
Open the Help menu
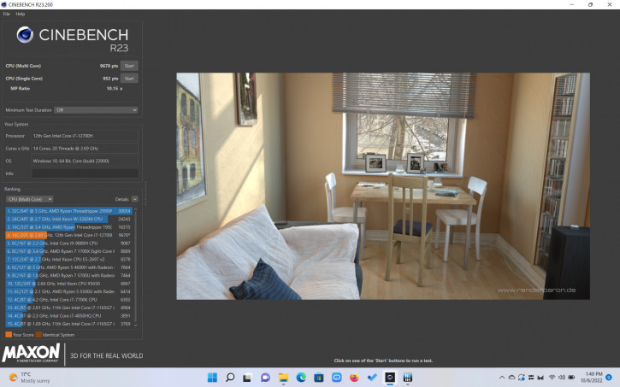pos(21,14)
